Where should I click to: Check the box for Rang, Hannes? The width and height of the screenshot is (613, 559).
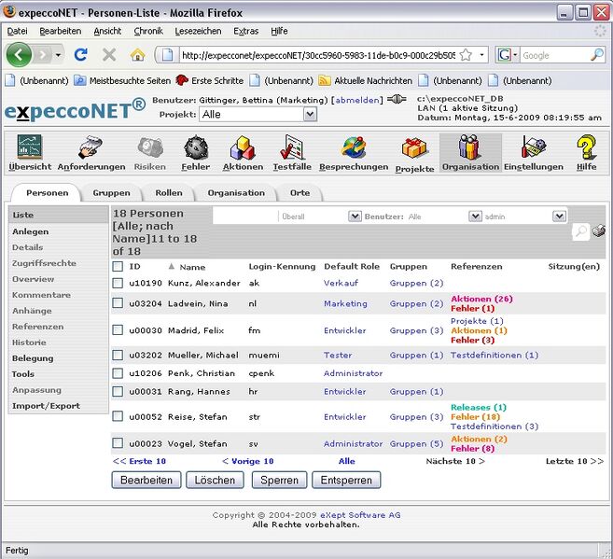click(118, 391)
